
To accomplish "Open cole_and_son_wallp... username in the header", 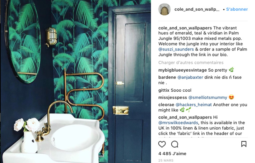I will pos(197,9).
